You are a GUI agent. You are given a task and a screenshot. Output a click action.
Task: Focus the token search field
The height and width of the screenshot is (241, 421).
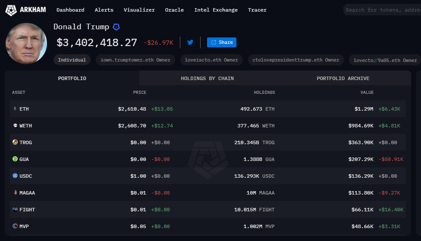(382, 10)
